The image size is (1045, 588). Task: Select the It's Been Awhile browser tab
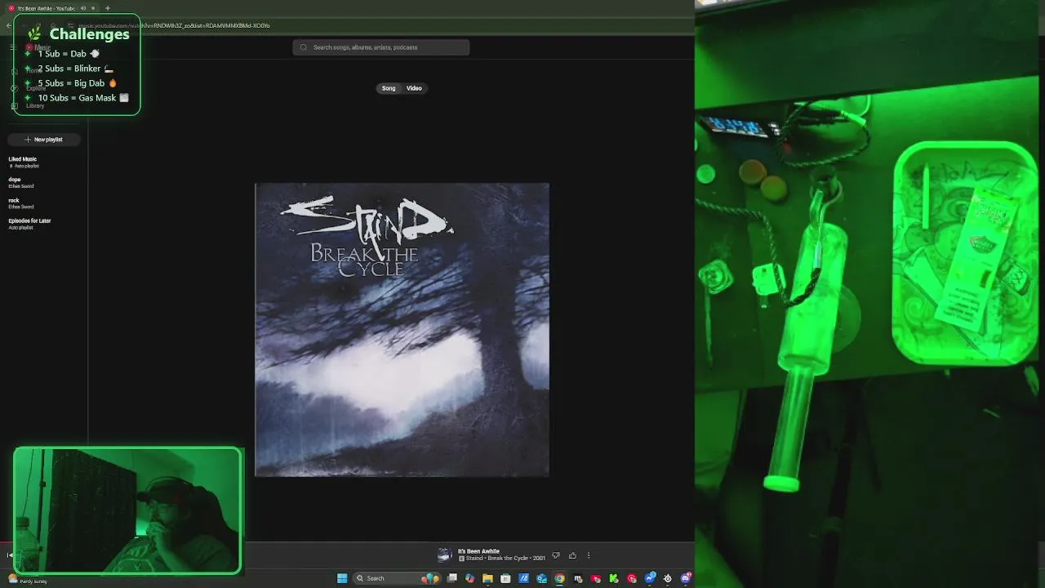click(x=51, y=8)
